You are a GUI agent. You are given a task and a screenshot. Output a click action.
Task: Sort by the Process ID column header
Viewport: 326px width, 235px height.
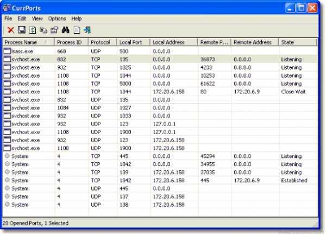tap(71, 42)
